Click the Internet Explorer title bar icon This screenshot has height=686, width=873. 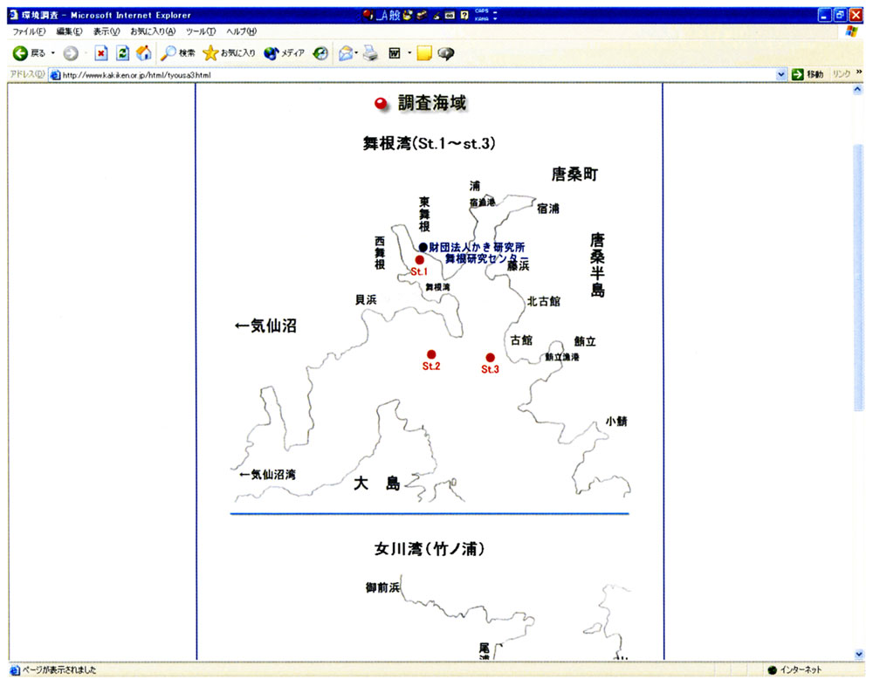click(14, 15)
